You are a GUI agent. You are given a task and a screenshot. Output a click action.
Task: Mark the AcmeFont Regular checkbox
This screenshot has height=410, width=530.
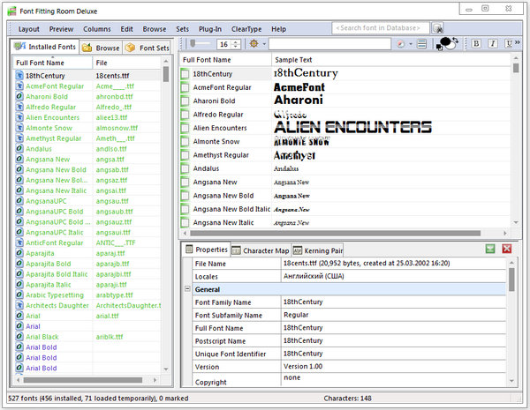pyautogui.click(x=185, y=88)
